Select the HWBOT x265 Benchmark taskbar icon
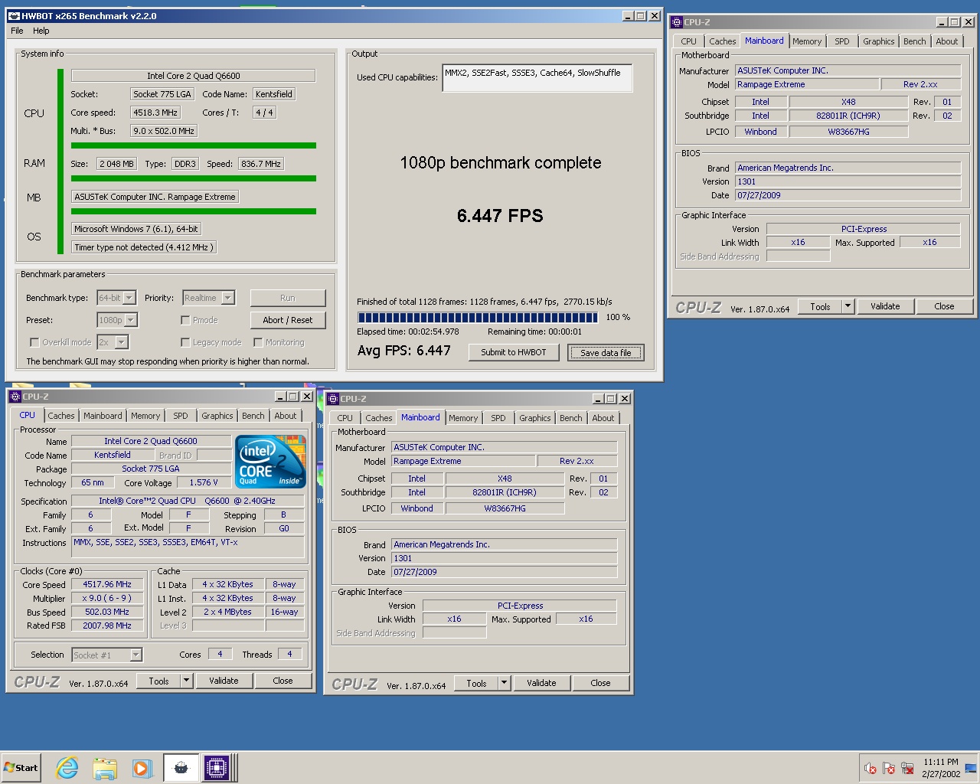 pos(181,768)
